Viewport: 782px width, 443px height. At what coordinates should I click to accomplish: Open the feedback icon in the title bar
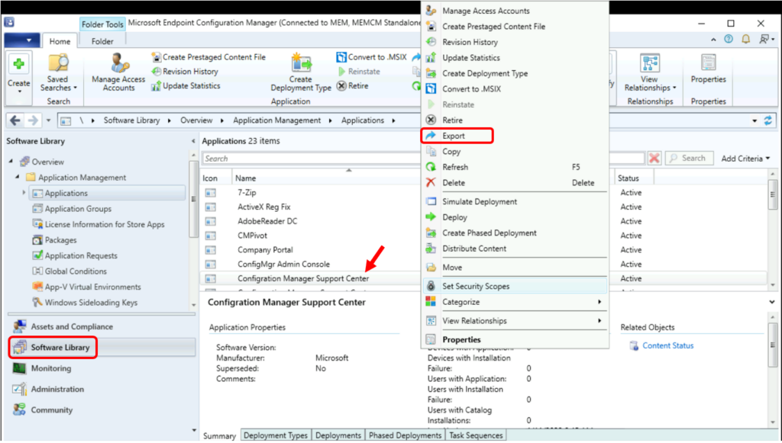coord(765,39)
